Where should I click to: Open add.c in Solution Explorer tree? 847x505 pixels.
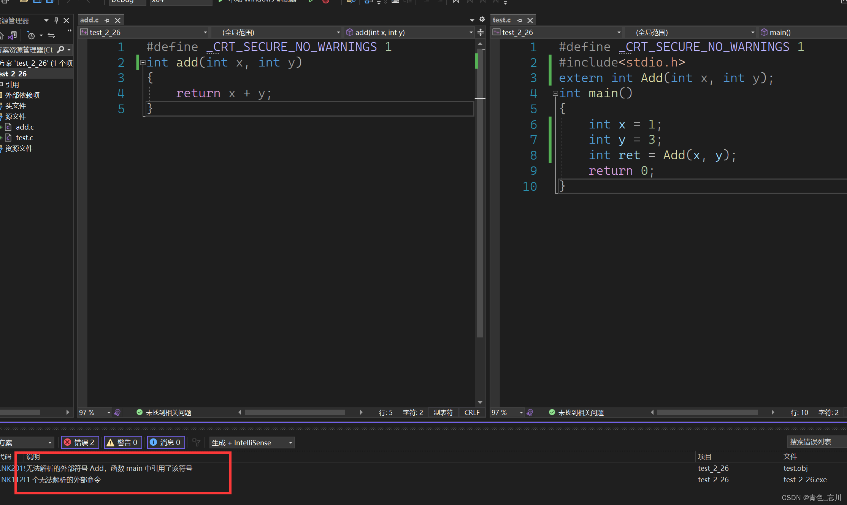click(25, 127)
